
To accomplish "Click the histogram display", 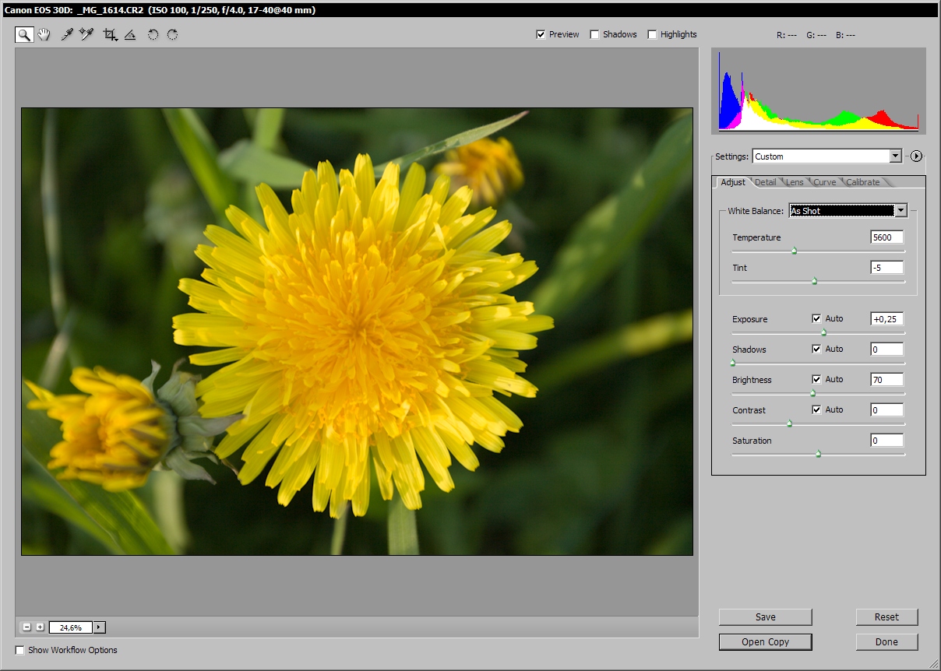I will pos(819,90).
